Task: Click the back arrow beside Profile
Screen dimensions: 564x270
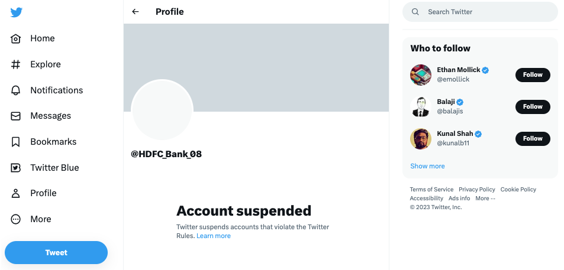Action: tap(136, 12)
